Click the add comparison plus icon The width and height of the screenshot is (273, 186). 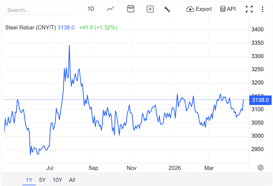pos(150,9)
